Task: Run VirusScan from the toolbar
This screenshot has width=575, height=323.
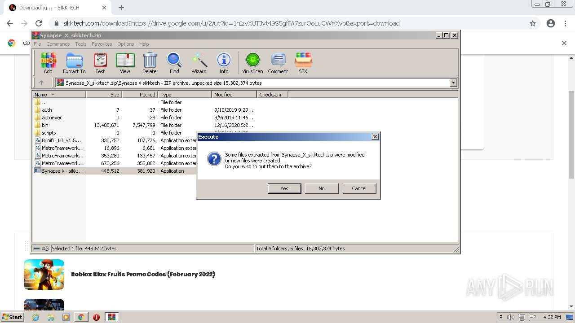Action: point(252,63)
